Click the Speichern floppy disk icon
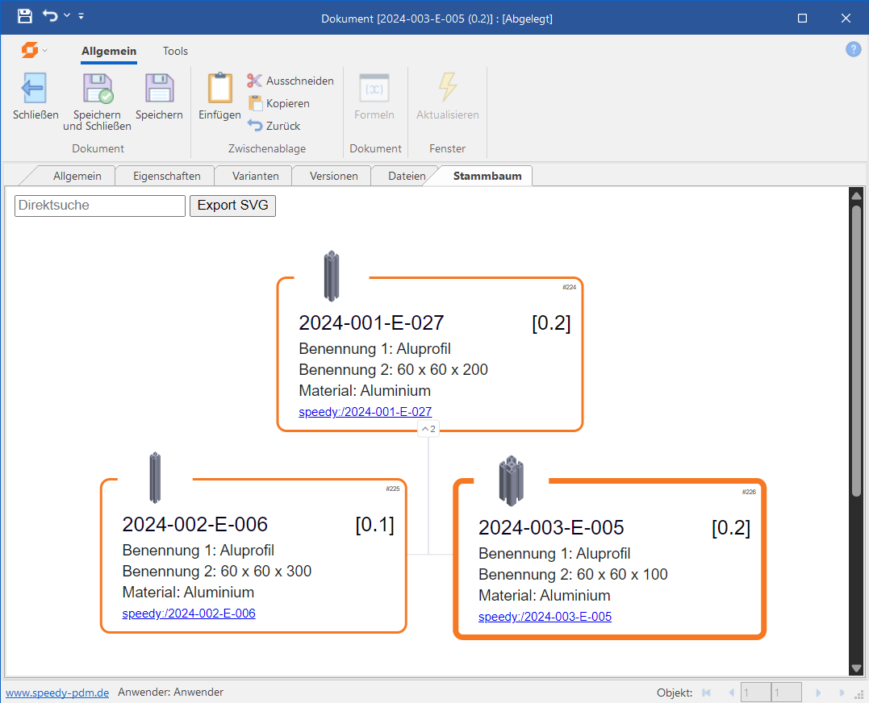This screenshot has width=869, height=703. click(159, 89)
